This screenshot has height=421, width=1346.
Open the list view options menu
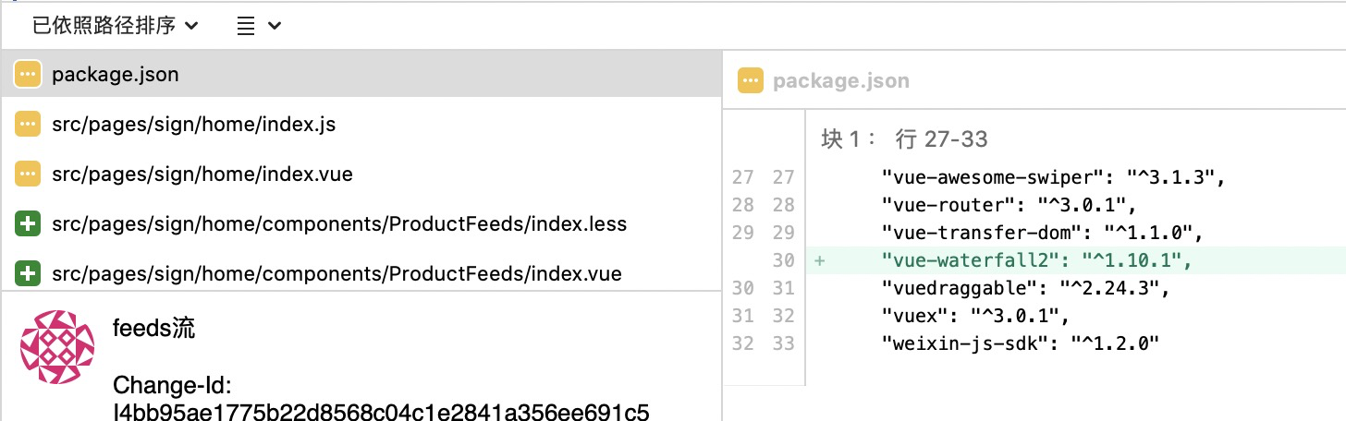[259, 26]
